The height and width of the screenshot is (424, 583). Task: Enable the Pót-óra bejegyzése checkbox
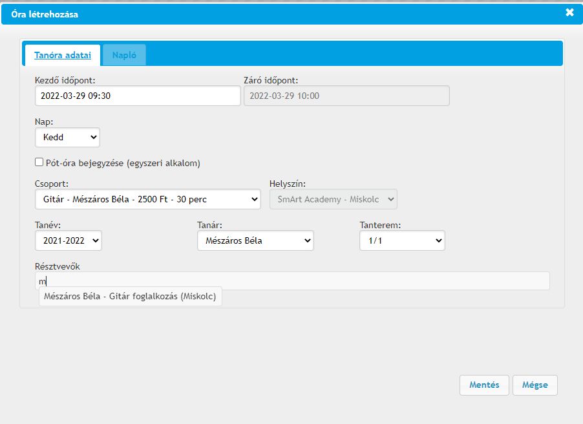tap(39, 162)
